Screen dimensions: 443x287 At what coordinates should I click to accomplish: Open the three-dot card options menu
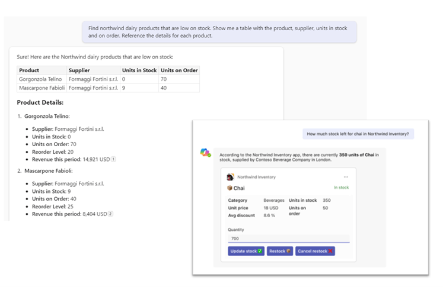pos(346,176)
